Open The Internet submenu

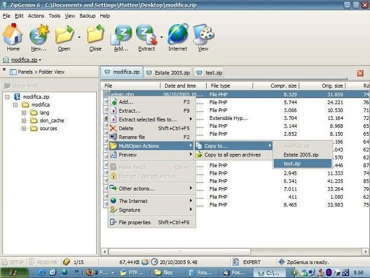click(152, 201)
